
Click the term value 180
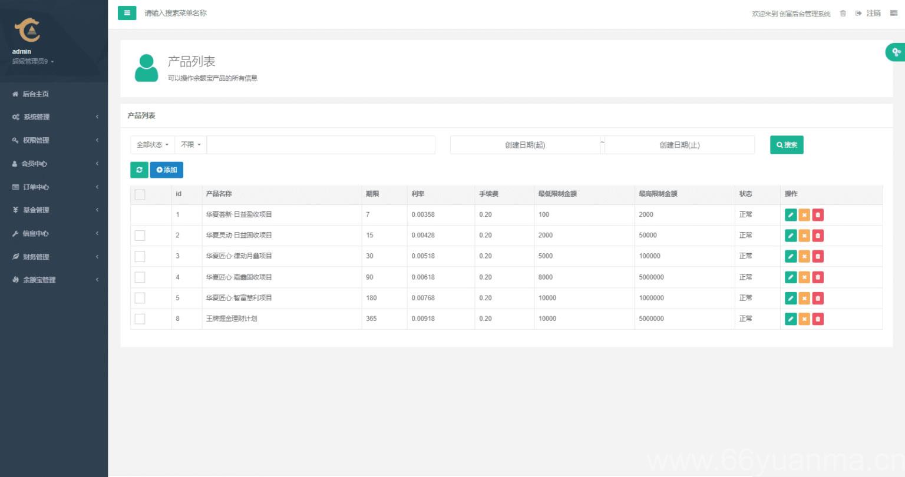[371, 298]
